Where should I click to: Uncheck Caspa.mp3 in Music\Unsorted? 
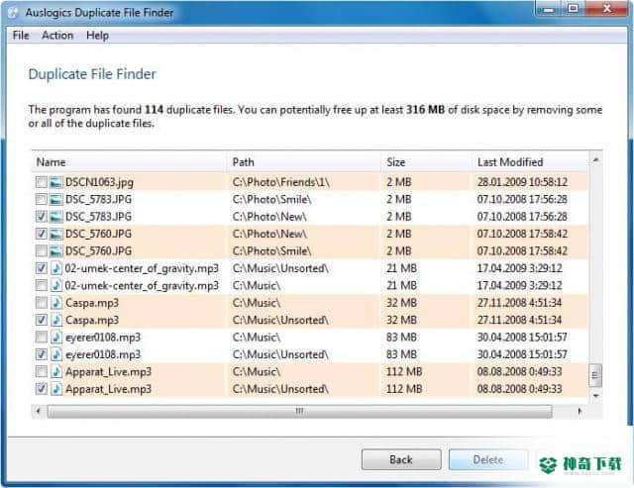click(x=42, y=320)
